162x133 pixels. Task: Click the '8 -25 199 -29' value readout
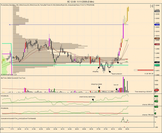(x=149, y=74)
